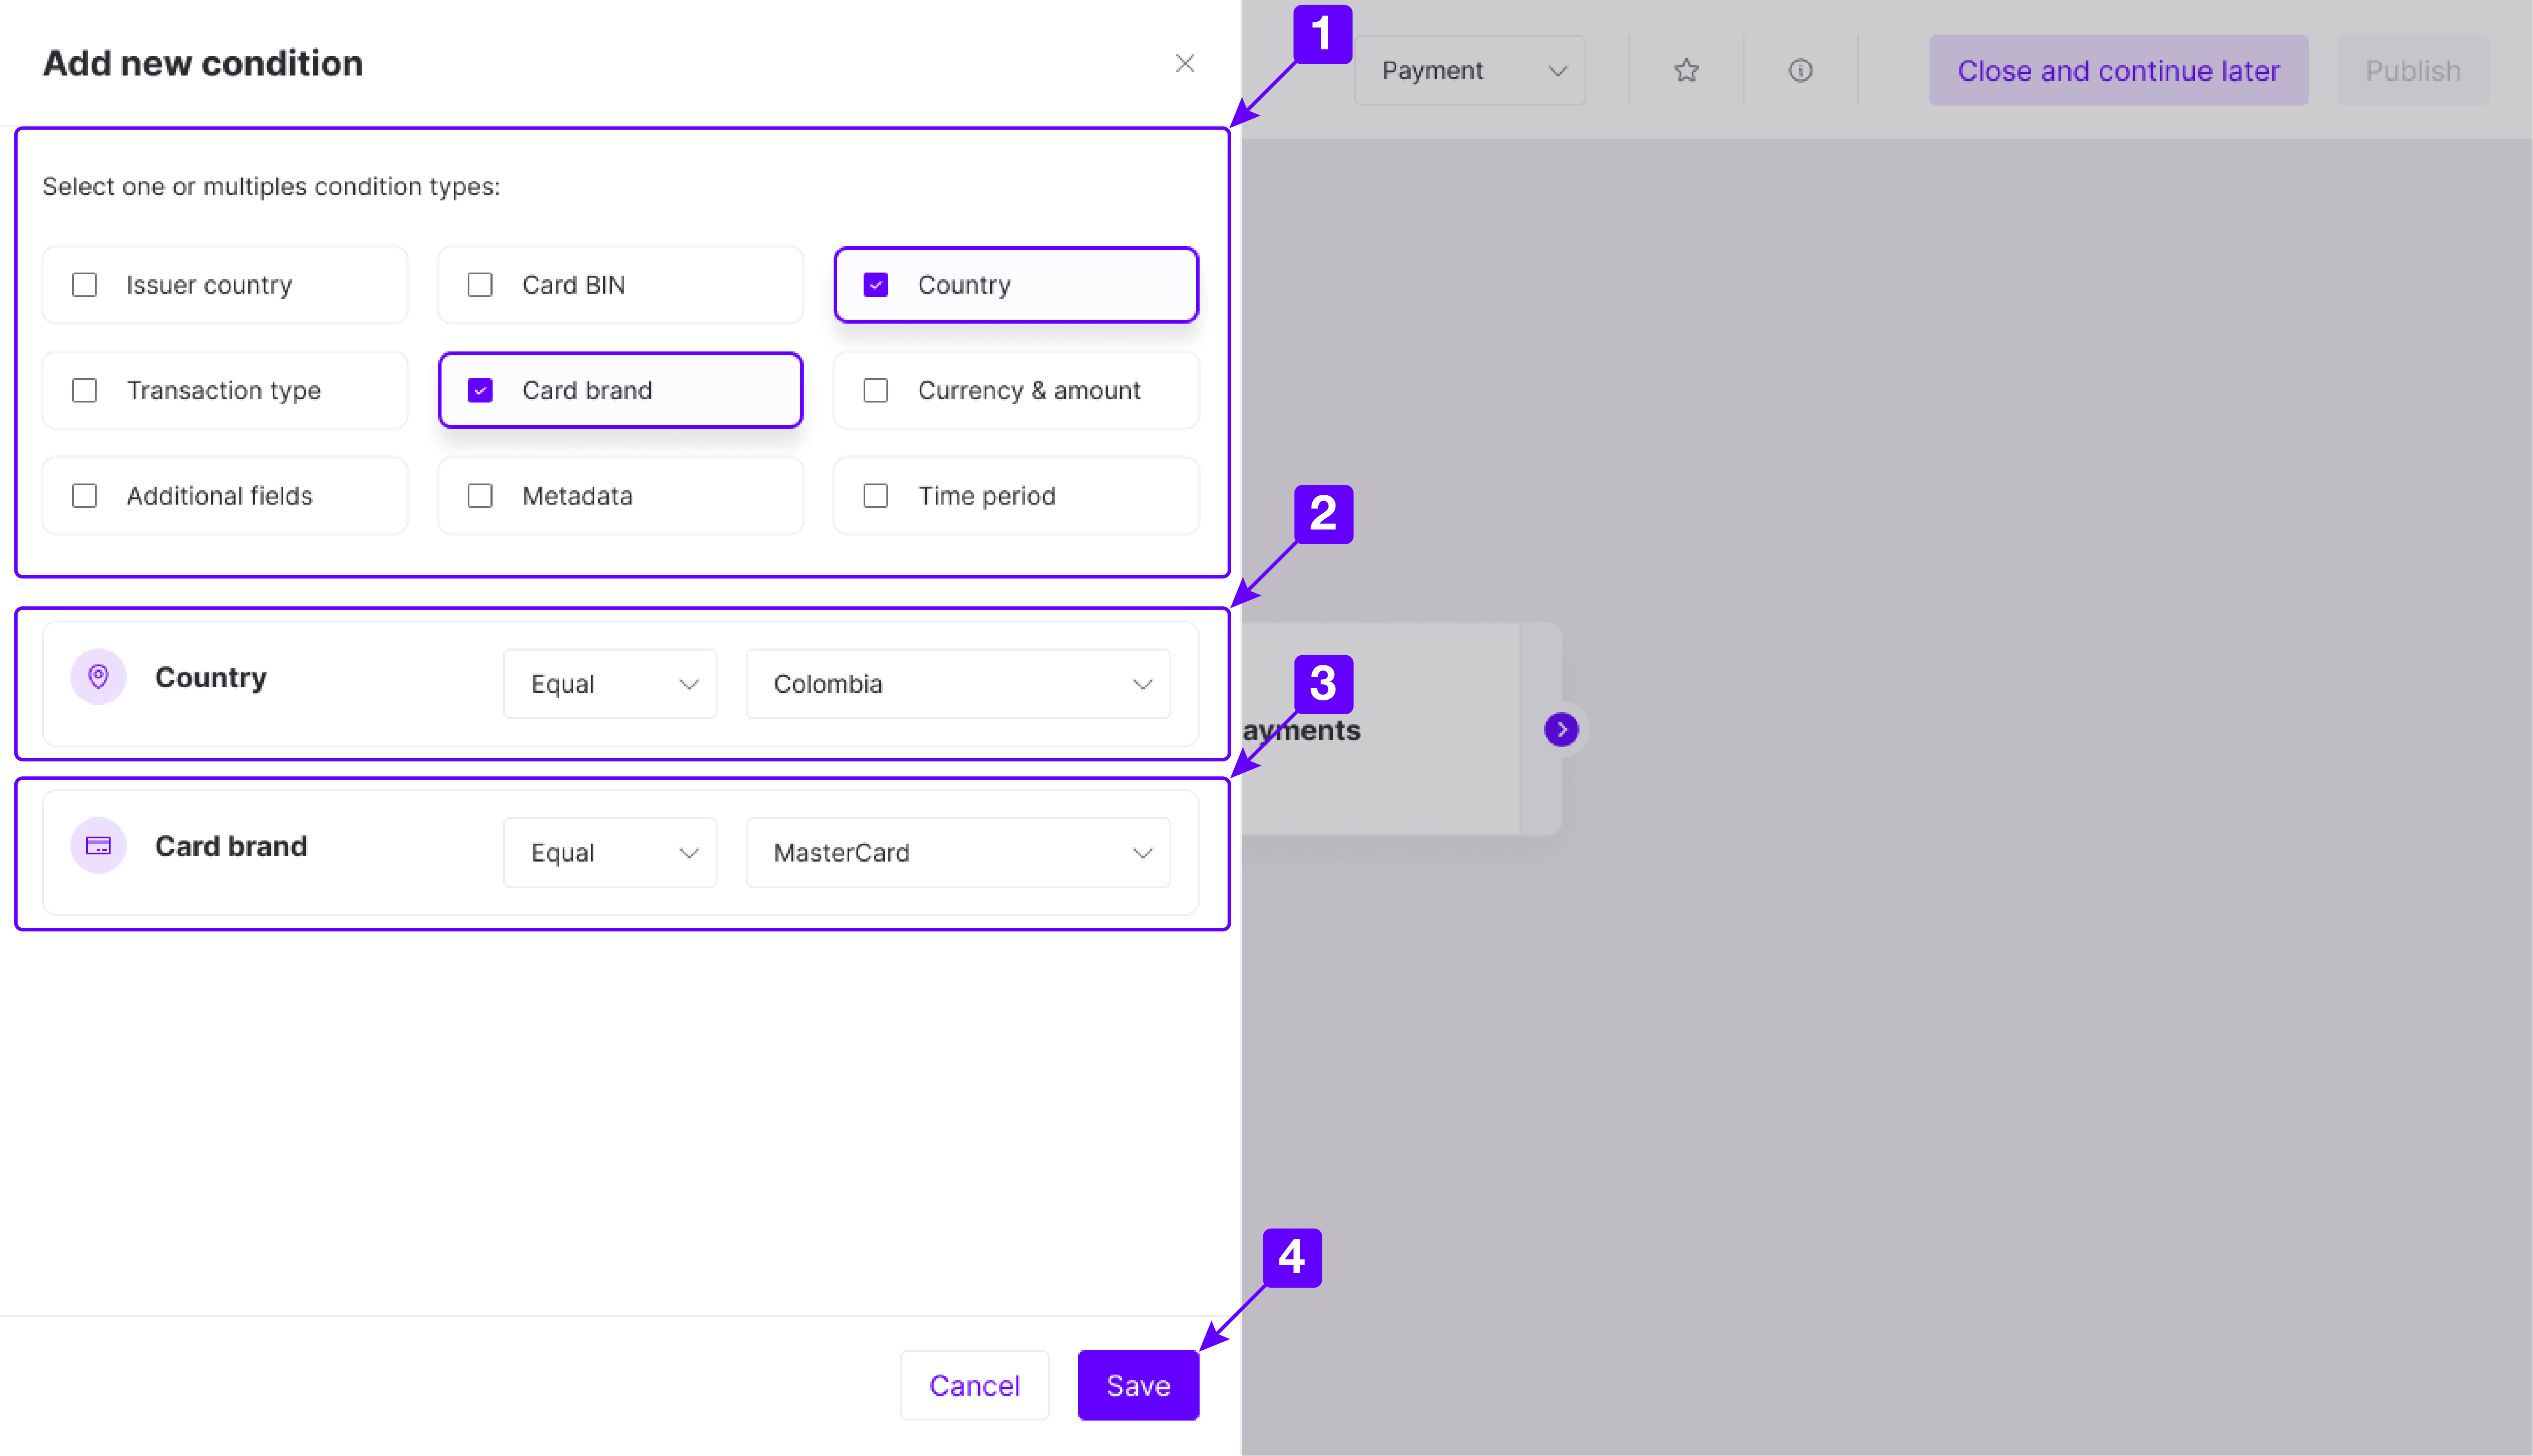Expand the Colombia country dropdown
Viewport: 2533px width, 1456px height.
click(x=957, y=684)
